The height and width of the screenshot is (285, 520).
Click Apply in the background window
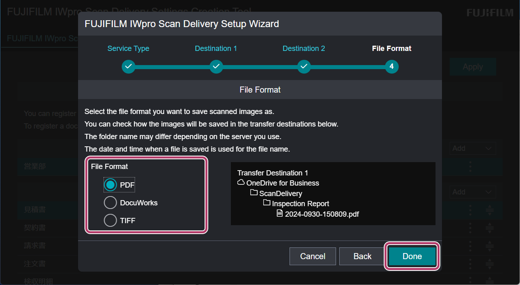click(473, 67)
